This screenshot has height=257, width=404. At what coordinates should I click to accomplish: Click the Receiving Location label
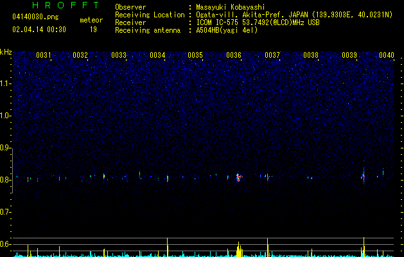[150, 15]
